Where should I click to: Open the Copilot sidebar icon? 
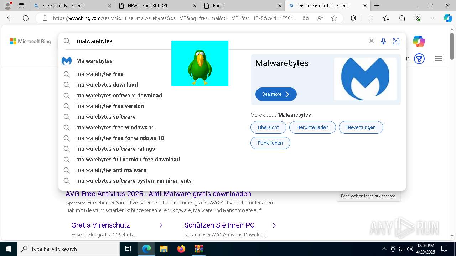point(448,18)
